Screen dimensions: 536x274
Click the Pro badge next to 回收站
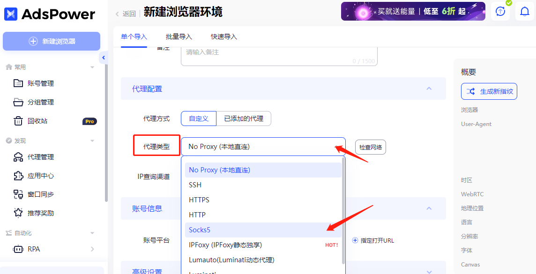tap(89, 121)
